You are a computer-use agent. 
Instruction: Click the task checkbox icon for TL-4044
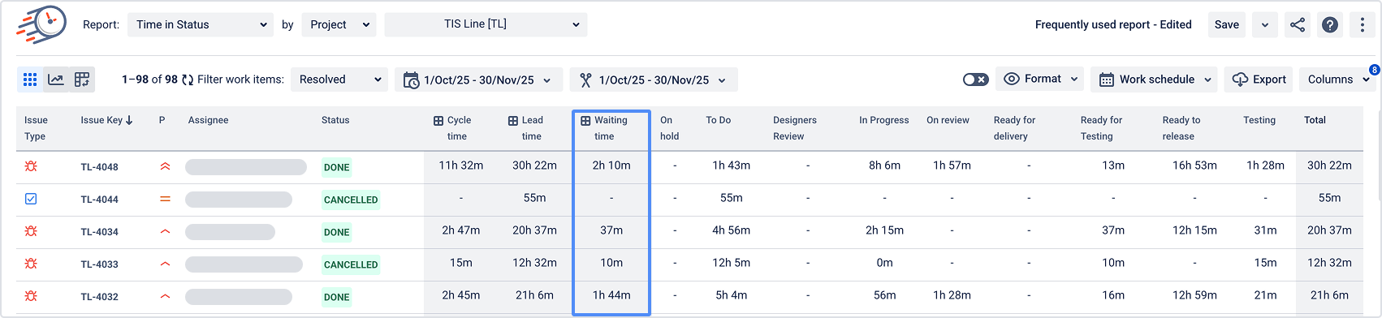tap(31, 199)
